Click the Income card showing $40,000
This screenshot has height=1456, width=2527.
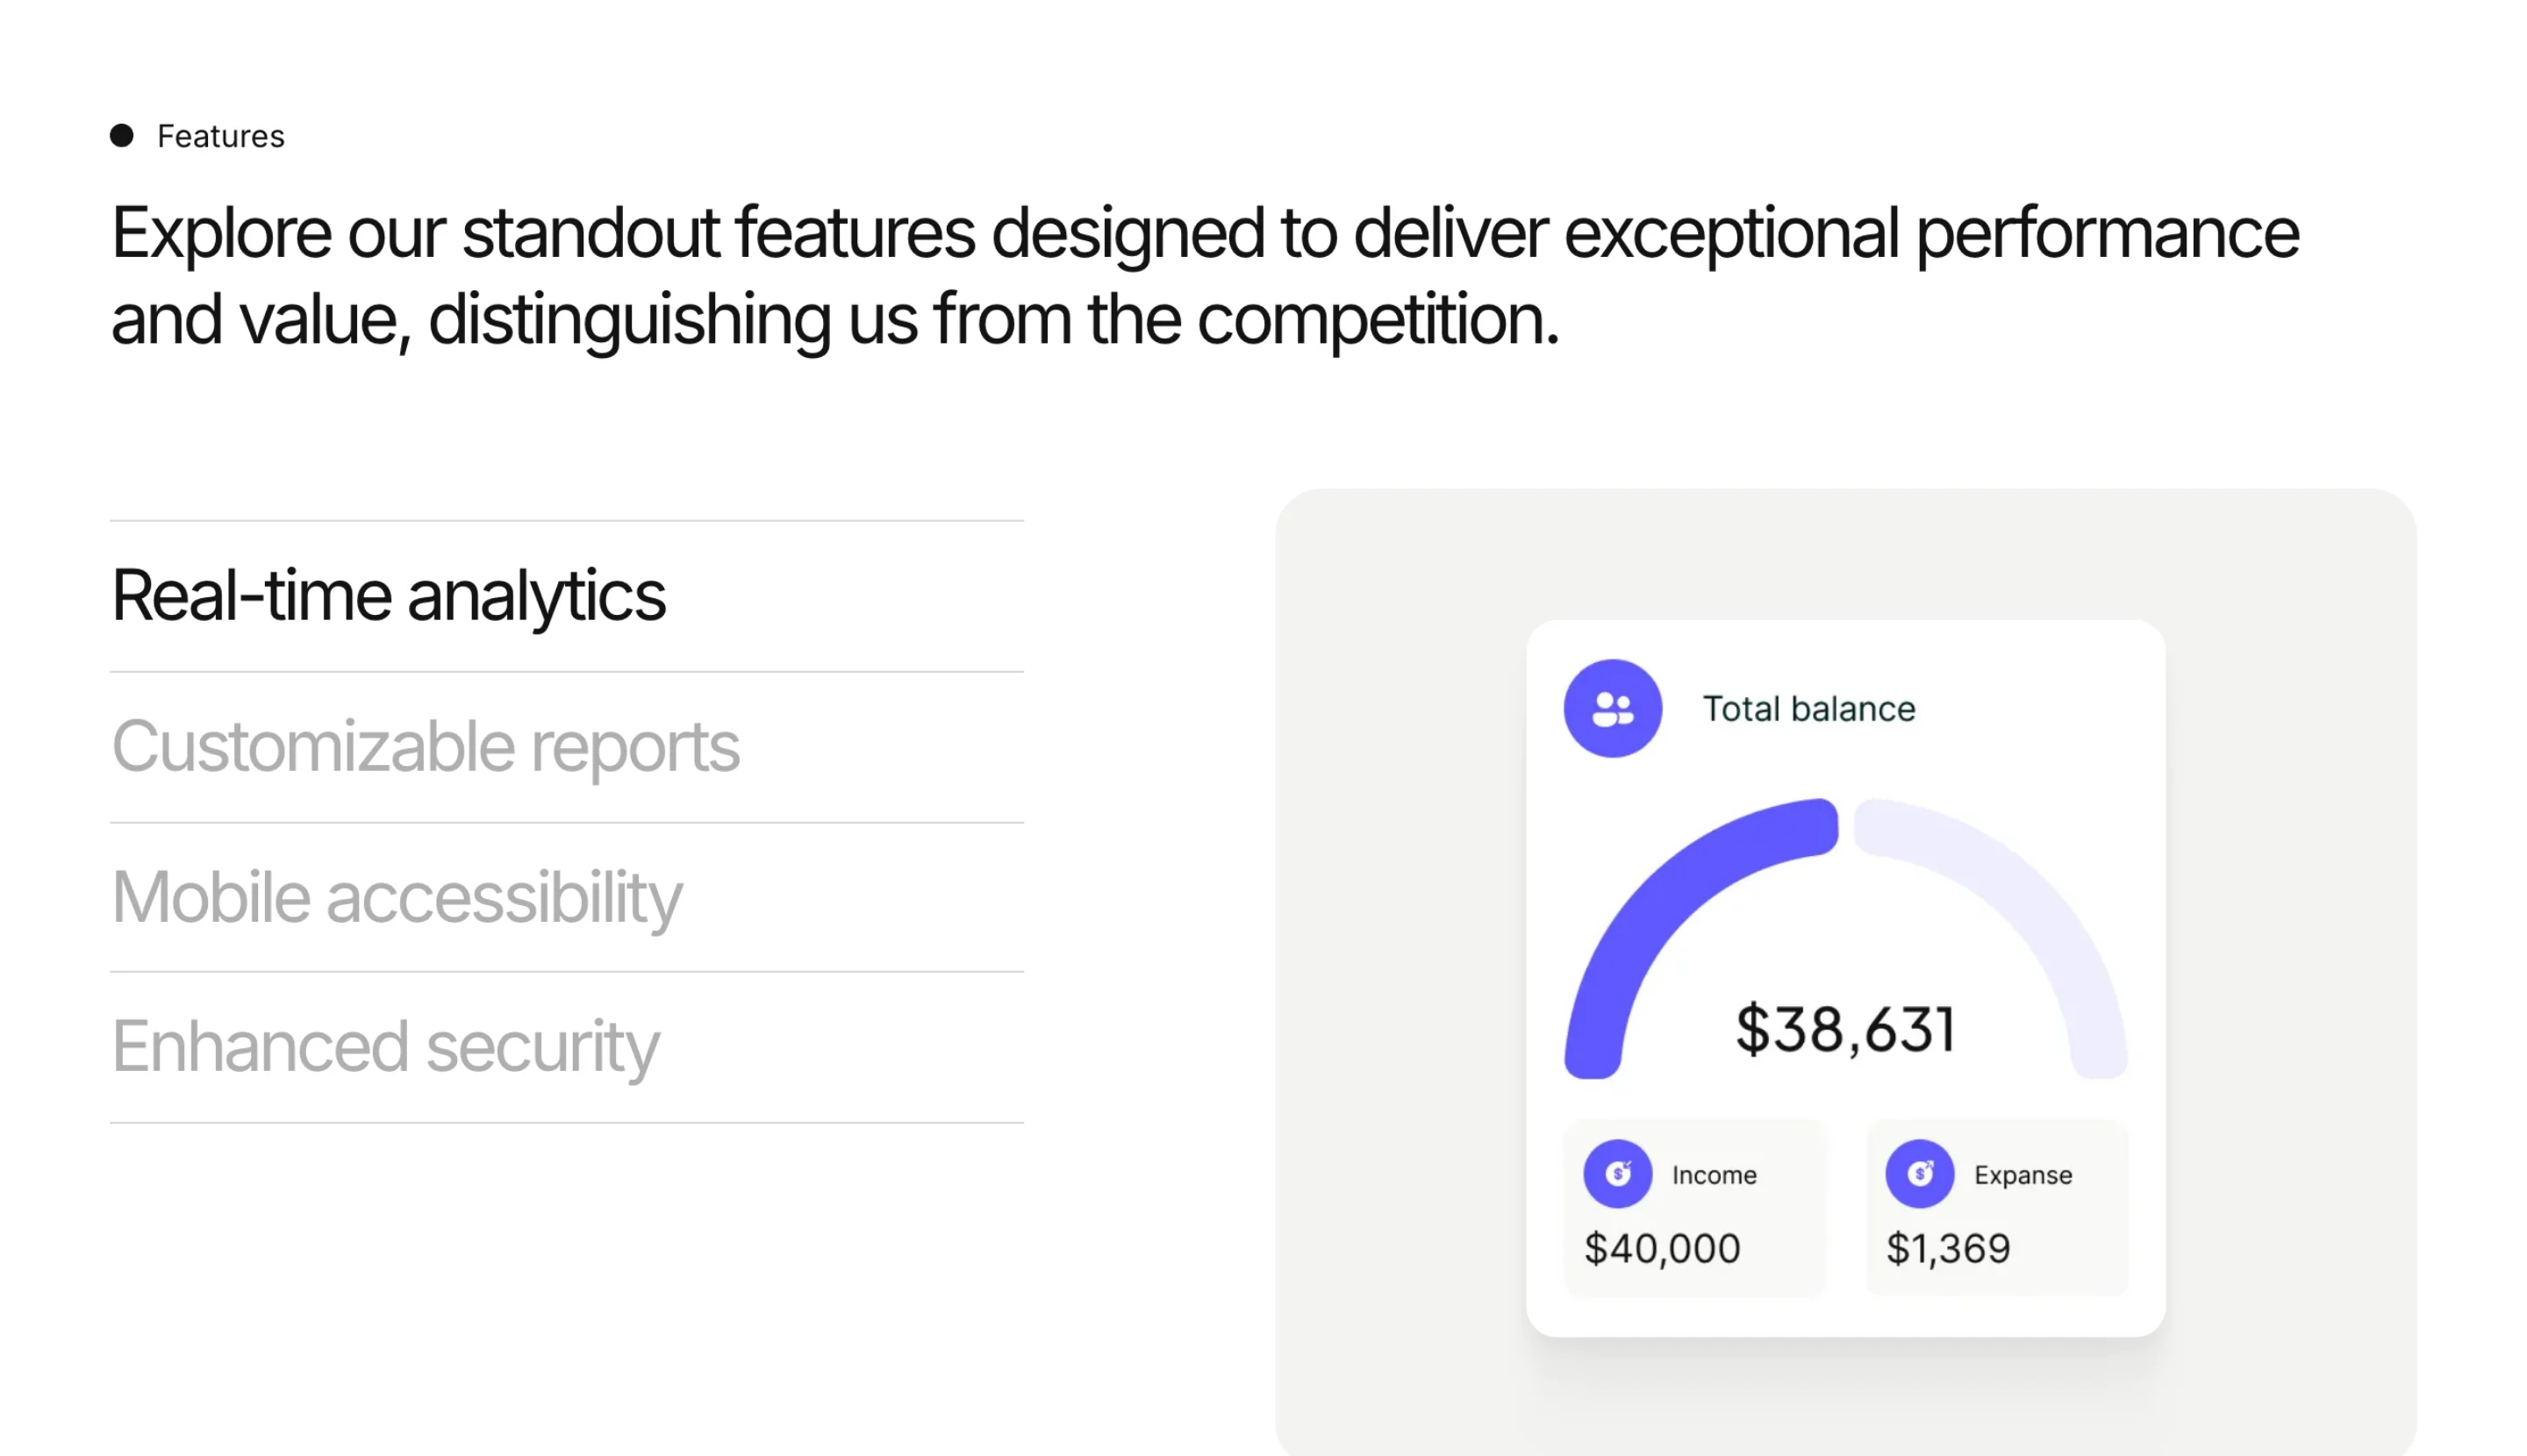coord(1694,1208)
